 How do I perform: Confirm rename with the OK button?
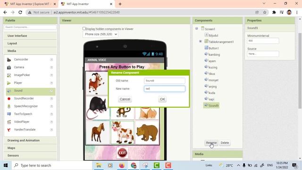pos(162,99)
